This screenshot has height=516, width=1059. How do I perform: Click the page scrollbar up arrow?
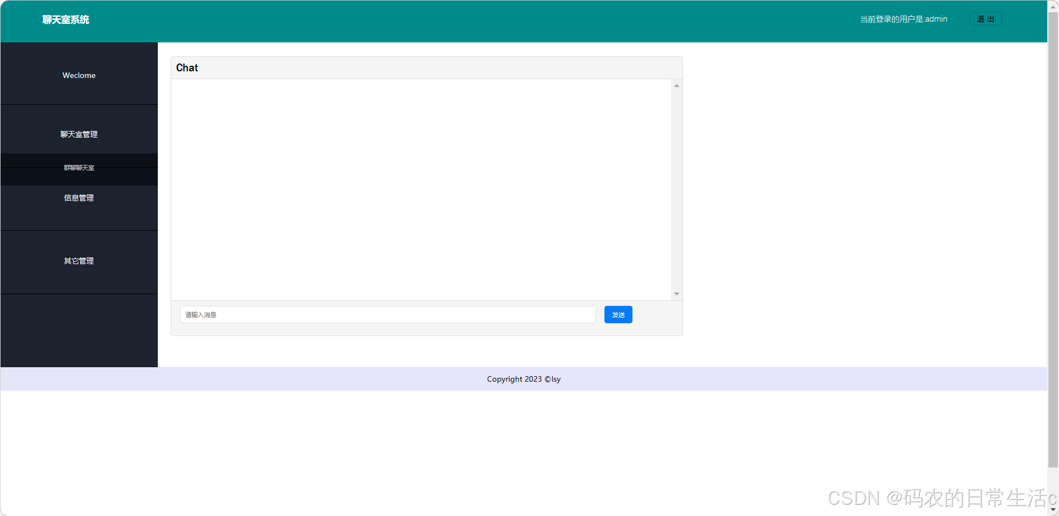click(1054, 4)
